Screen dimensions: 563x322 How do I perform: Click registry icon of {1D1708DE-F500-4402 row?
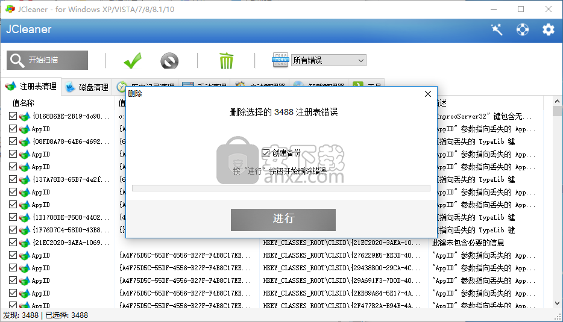25,217
